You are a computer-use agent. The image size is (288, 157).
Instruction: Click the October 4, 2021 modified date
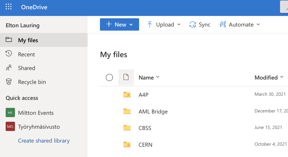coord(270,144)
